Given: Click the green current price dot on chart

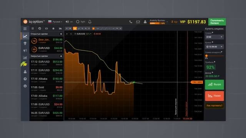Looking at the screenshot, I should [x=134, y=82].
